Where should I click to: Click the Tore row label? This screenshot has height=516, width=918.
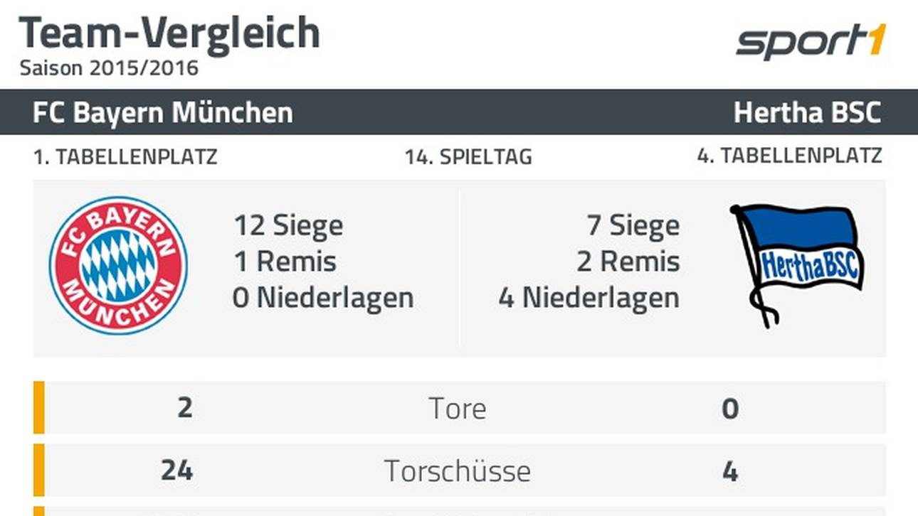coord(458,409)
